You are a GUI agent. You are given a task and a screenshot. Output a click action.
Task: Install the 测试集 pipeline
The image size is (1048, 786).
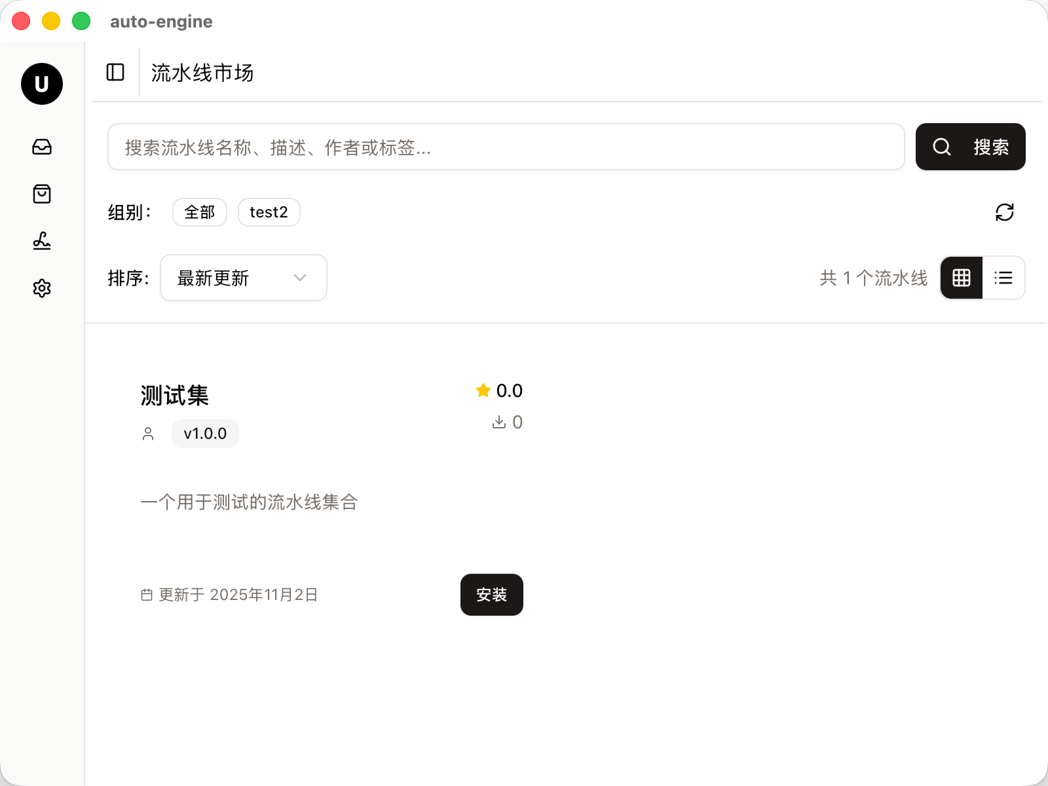(491, 595)
